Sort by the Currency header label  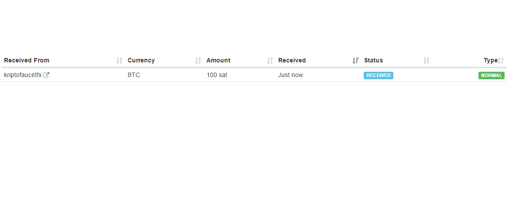(x=141, y=61)
